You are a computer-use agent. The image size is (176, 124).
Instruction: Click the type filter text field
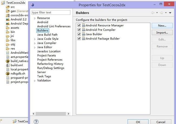(51, 12)
